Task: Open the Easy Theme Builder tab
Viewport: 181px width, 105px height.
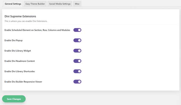Action: click(35, 4)
